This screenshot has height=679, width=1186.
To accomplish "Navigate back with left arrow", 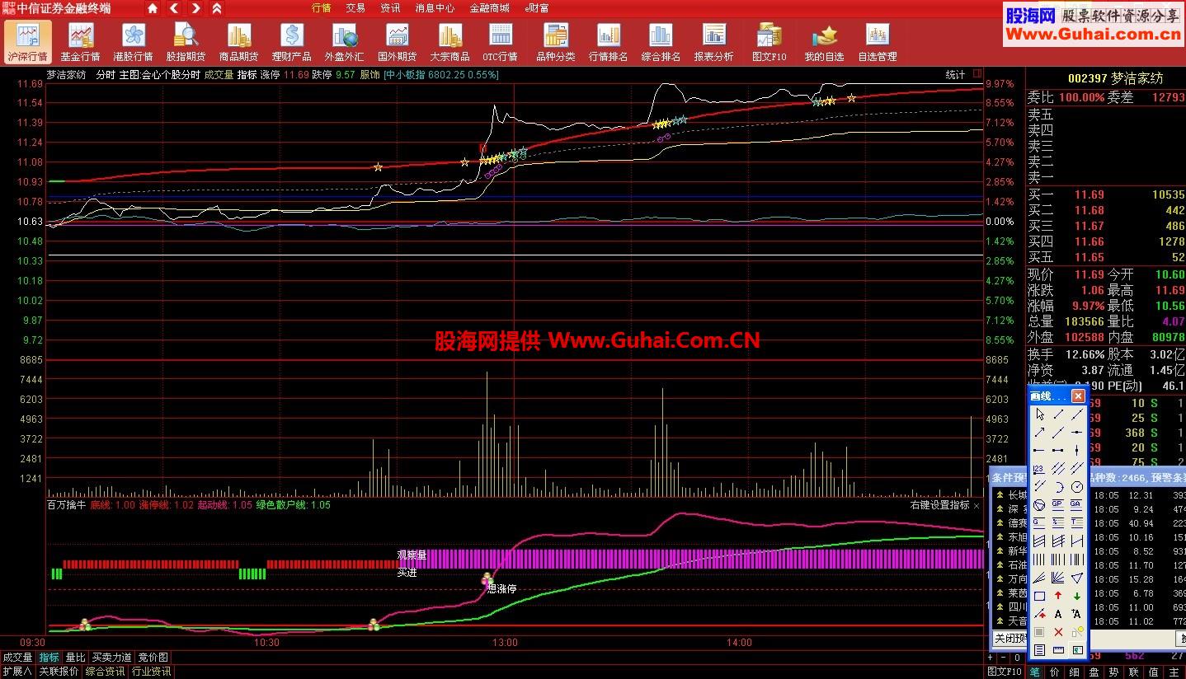I will tap(174, 8).
